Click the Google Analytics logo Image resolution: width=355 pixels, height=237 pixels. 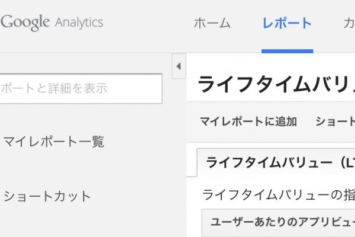pos(52,23)
